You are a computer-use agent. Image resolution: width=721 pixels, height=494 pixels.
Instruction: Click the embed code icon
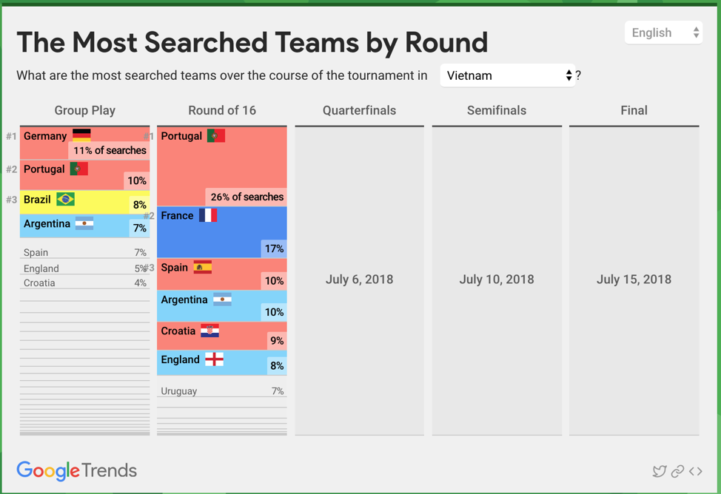point(696,471)
